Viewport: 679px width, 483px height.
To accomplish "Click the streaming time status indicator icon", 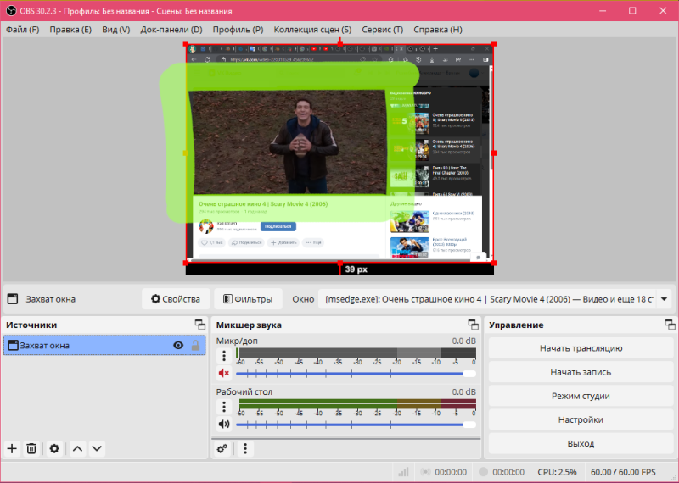I will coord(426,472).
